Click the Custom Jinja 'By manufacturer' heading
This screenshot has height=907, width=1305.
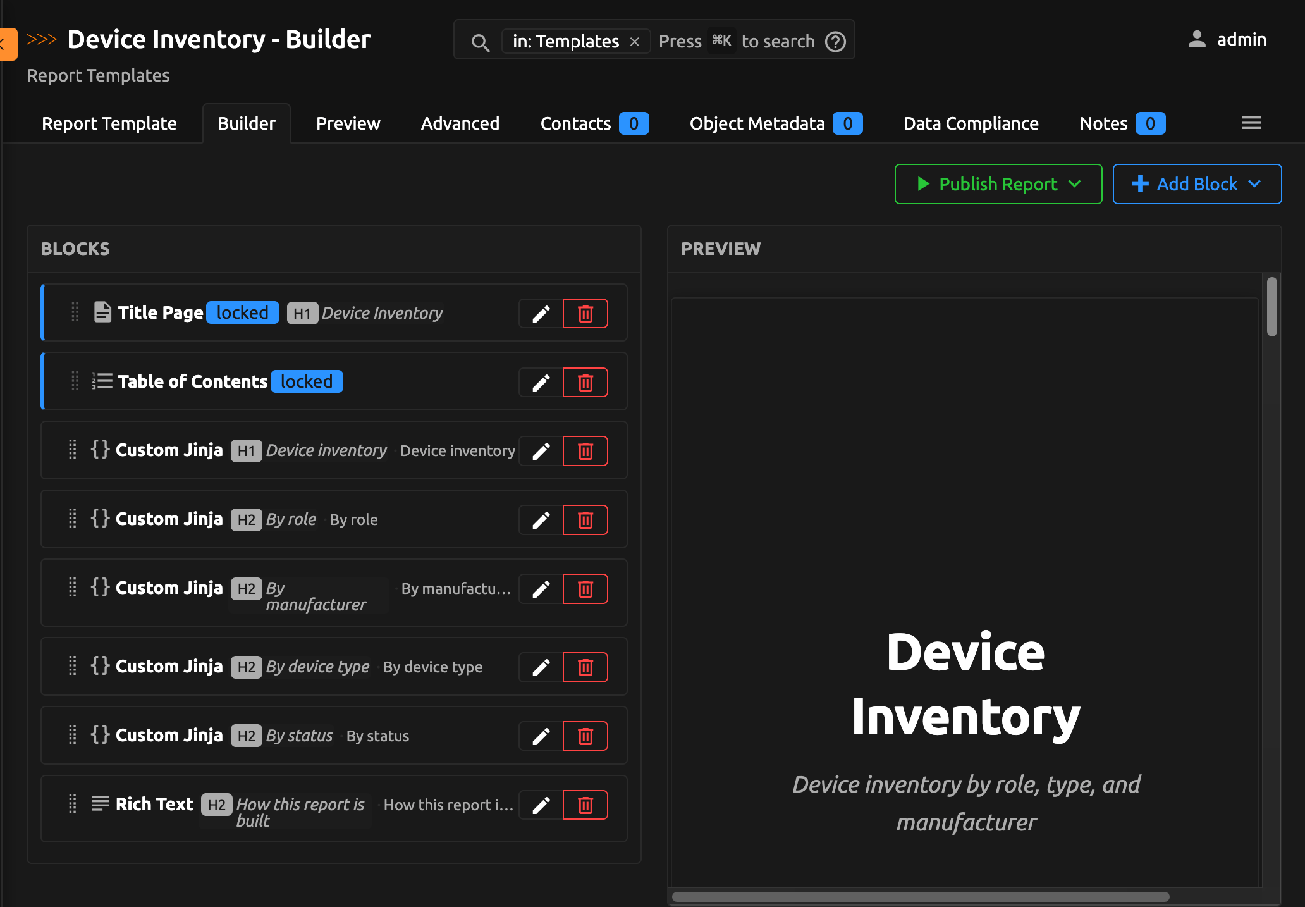pyautogui.click(x=316, y=596)
